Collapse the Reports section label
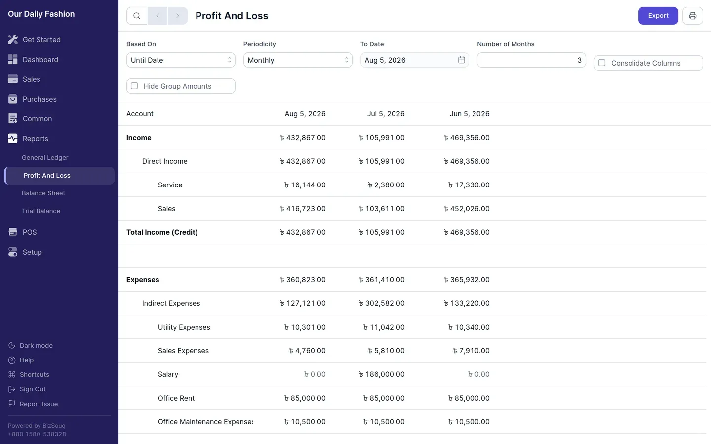The height and width of the screenshot is (444, 711). point(36,139)
